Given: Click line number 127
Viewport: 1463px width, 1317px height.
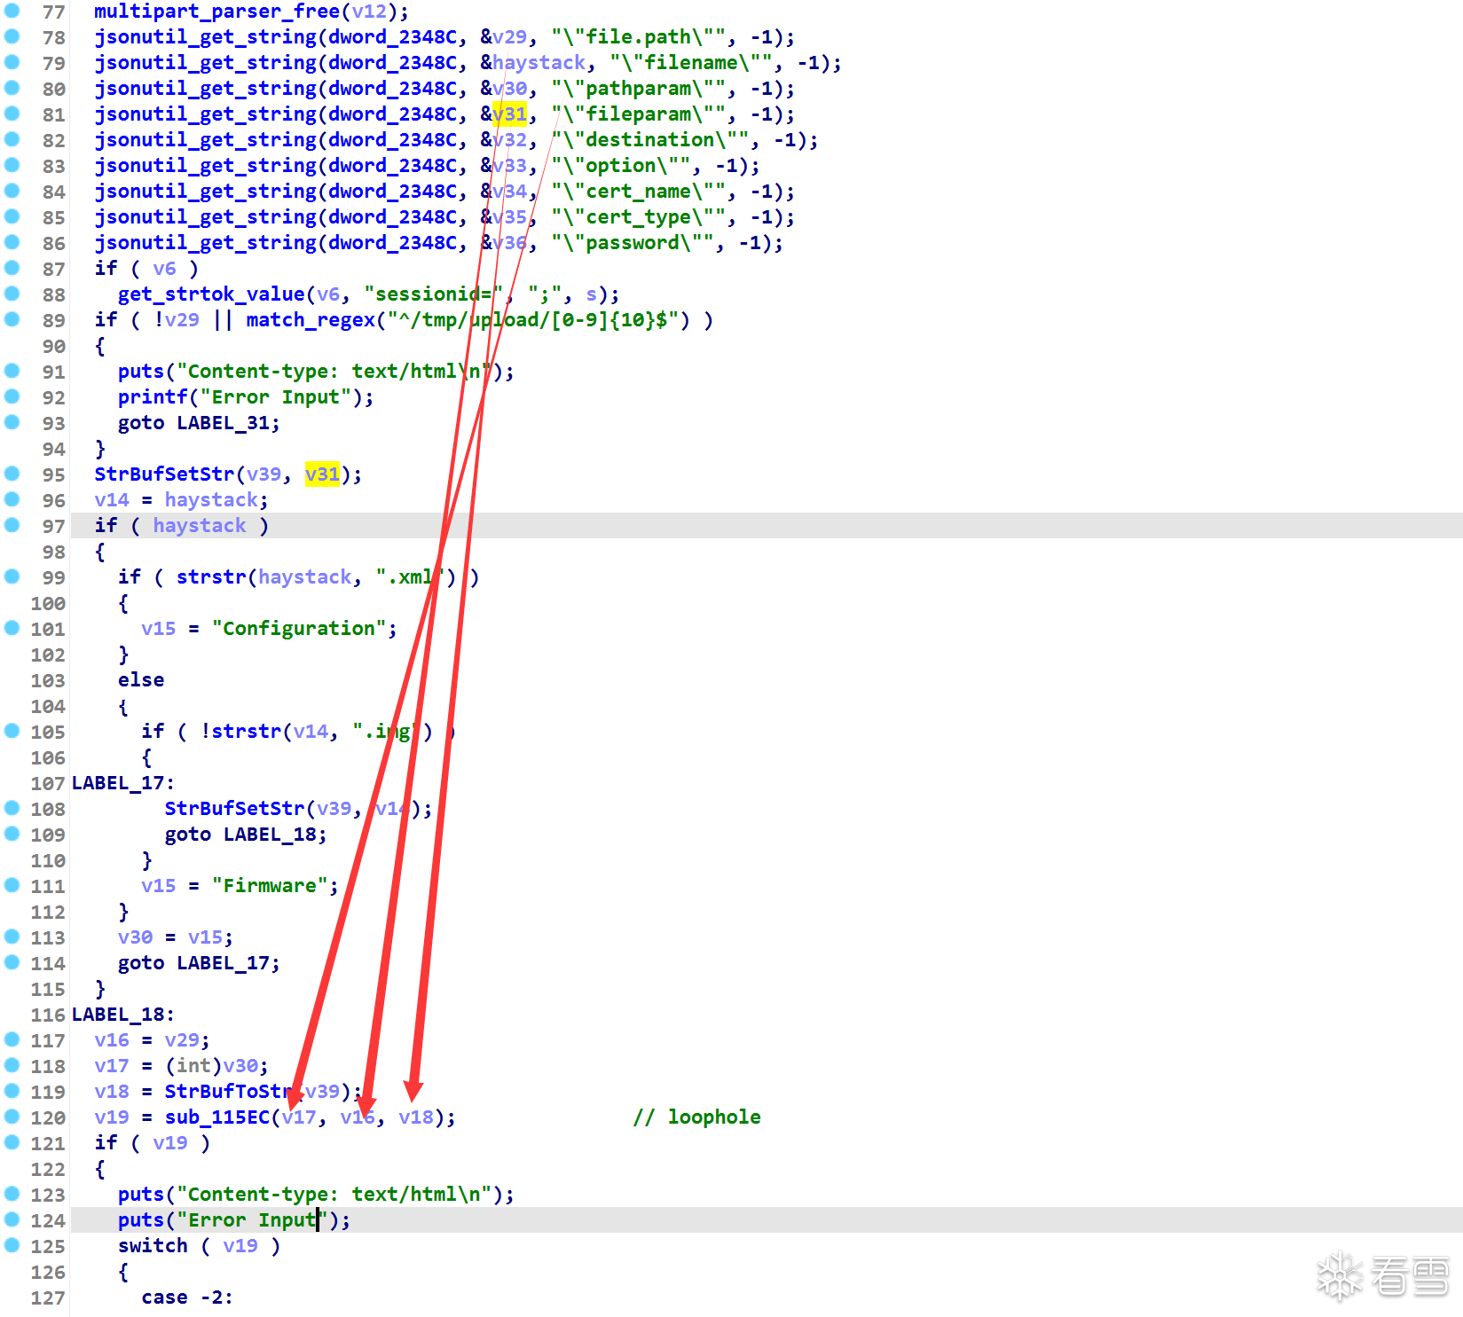Looking at the screenshot, I should [x=48, y=1297].
